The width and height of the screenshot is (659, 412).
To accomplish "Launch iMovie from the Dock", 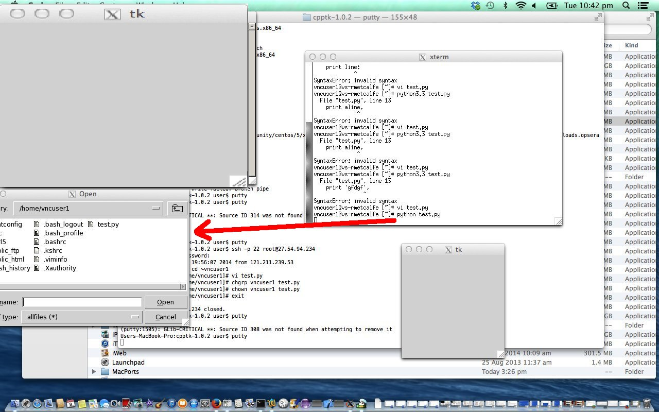I will pos(149,403).
